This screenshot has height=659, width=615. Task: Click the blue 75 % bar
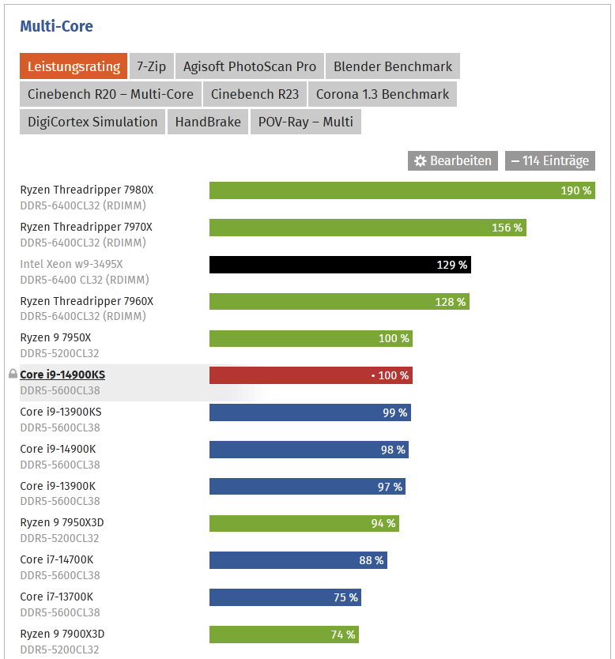point(285,597)
